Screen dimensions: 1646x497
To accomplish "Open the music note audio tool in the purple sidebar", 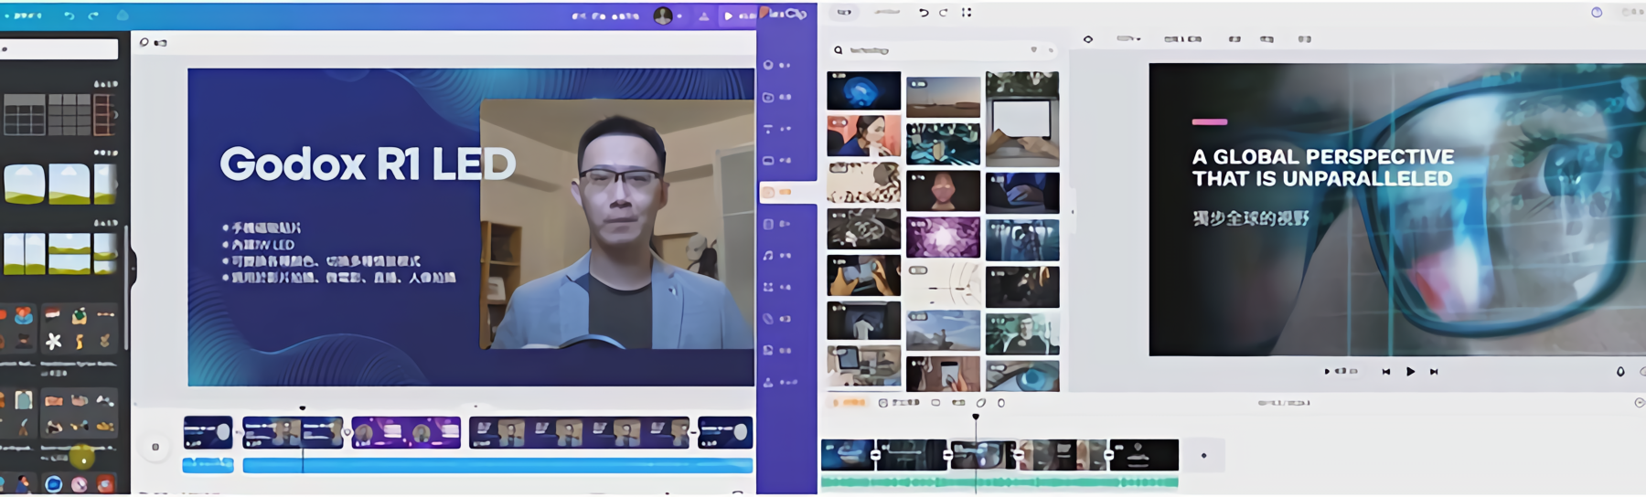I will [x=768, y=256].
